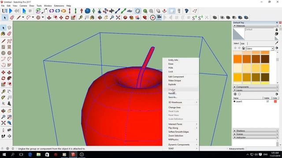Click the red record circle icon

pos(153,18)
